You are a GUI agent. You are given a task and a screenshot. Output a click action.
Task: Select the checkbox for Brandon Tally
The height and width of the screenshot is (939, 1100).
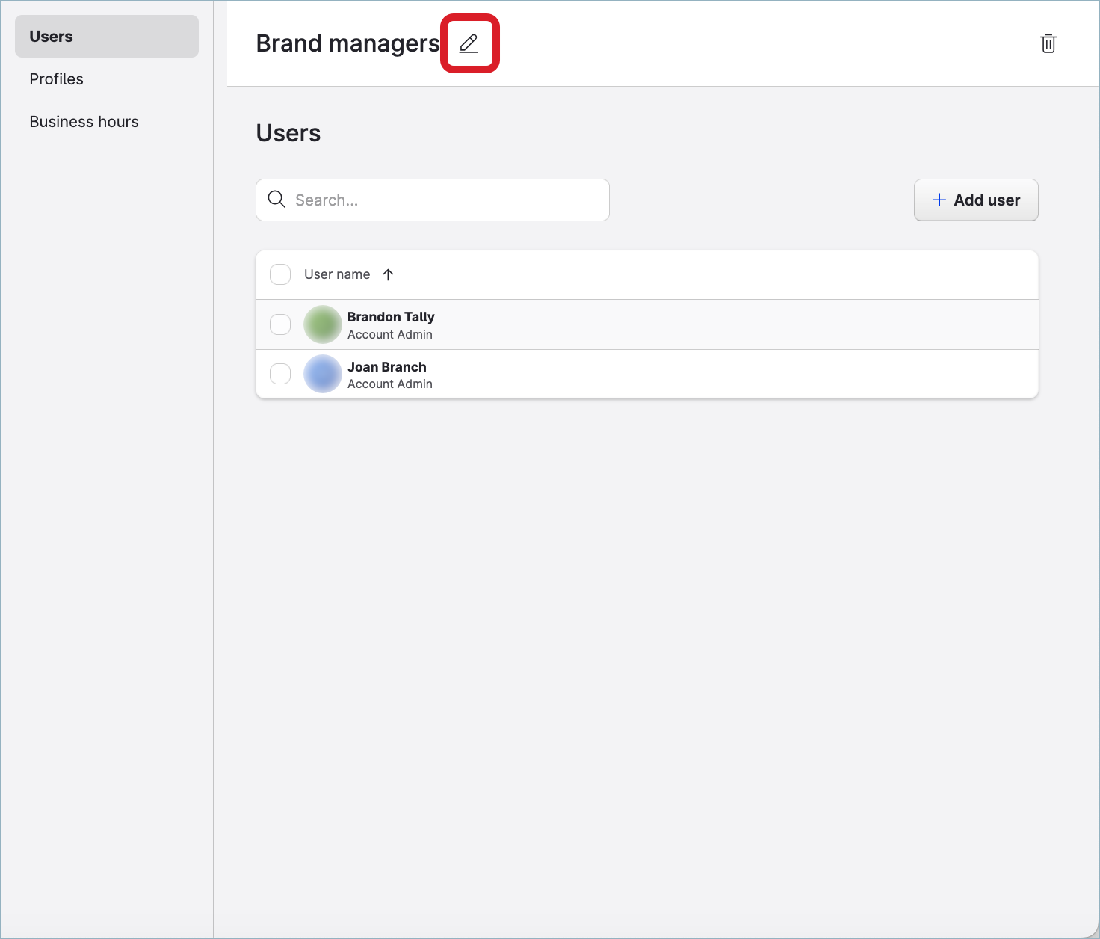click(x=280, y=324)
